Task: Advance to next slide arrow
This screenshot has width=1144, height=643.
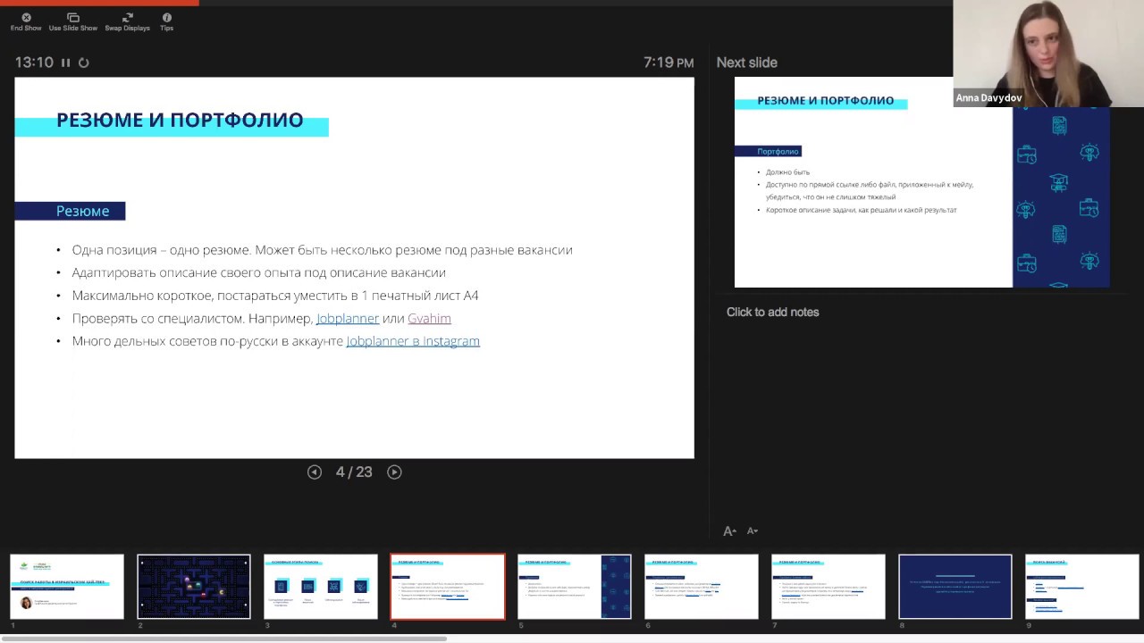Action: (x=394, y=472)
